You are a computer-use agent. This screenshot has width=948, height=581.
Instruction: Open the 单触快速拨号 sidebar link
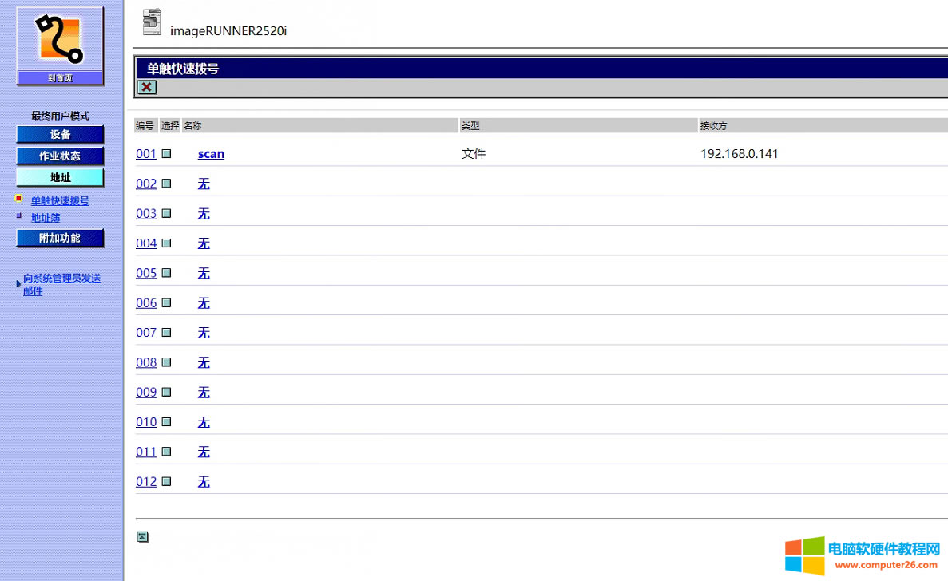click(x=60, y=200)
